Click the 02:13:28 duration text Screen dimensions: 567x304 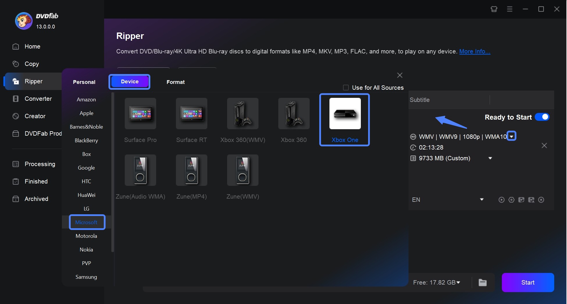(x=431, y=147)
